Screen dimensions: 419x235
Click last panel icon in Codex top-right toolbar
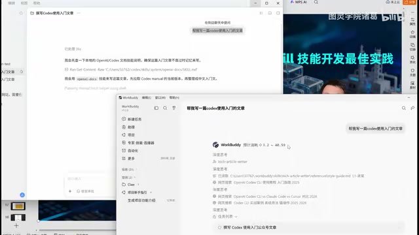(278, 13)
